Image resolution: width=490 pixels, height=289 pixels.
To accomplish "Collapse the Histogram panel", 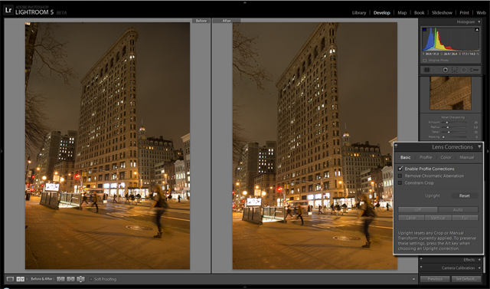I will coord(479,22).
